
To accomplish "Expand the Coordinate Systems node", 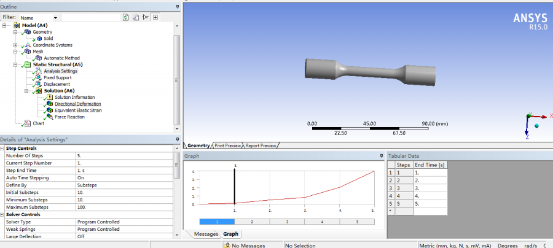I will (x=15, y=45).
